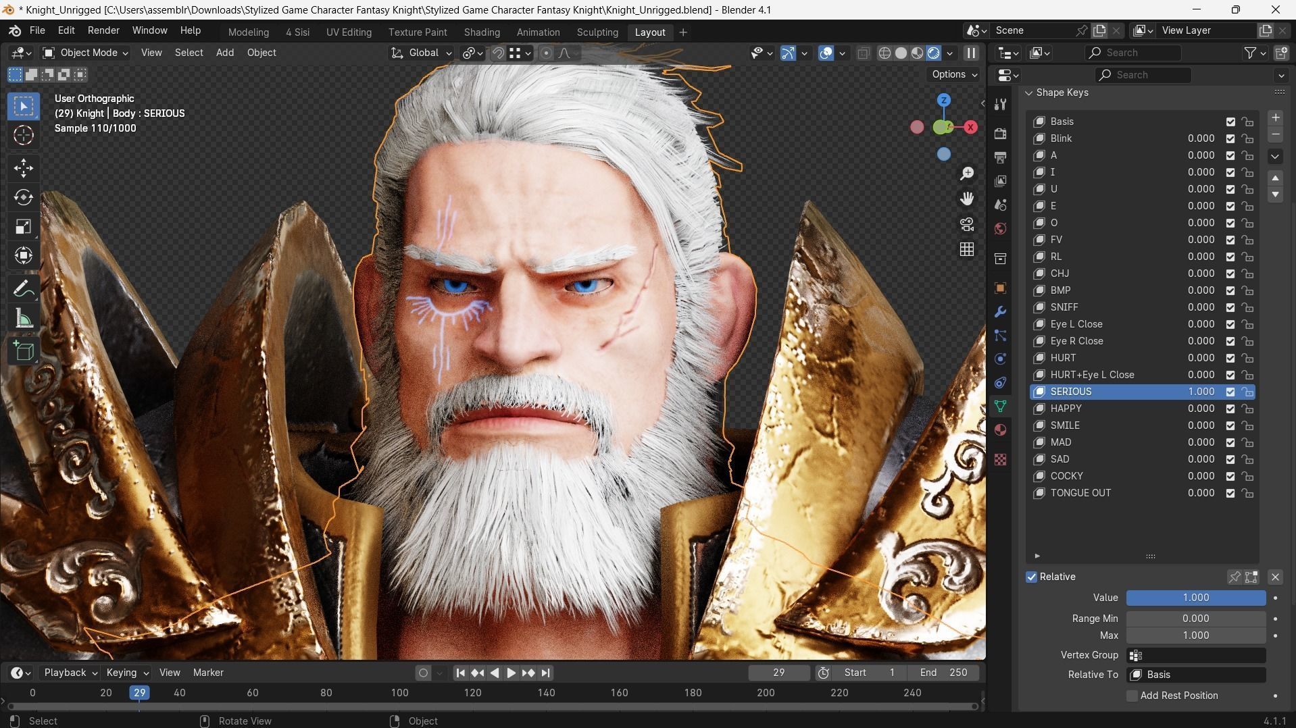Viewport: 1296px width, 728px height.
Task: Toggle the Blink shape key checkbox
Action: [x=1230, y=138]
